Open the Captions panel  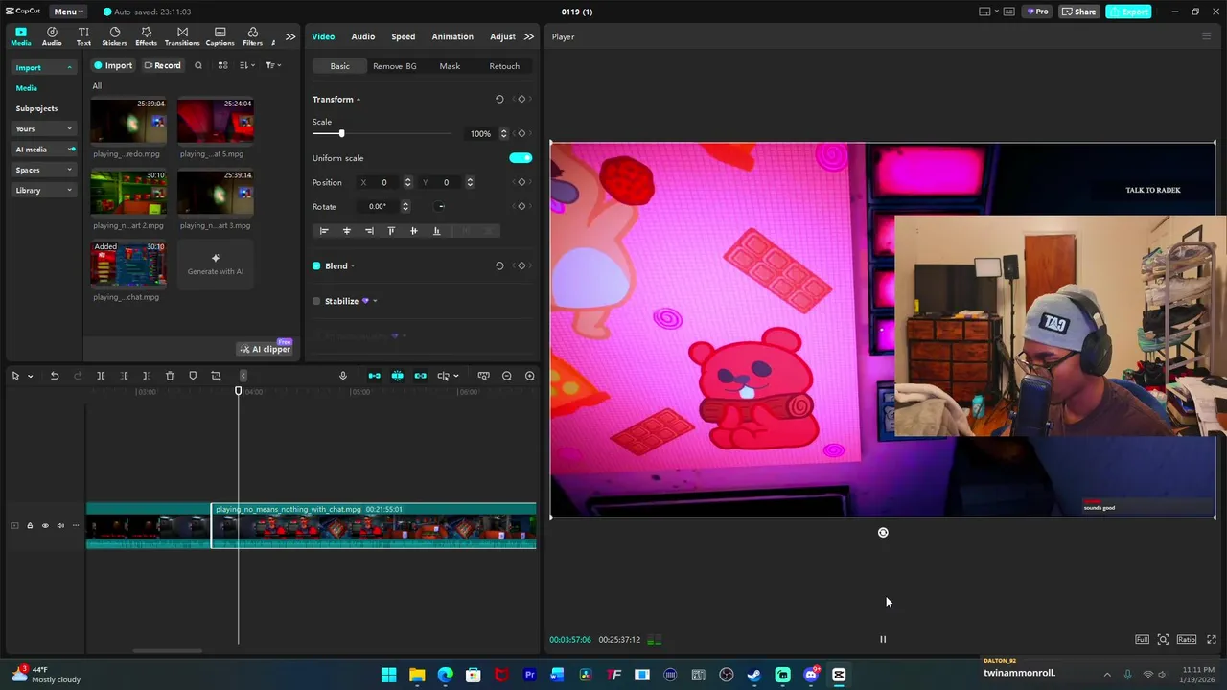(220, 36)
